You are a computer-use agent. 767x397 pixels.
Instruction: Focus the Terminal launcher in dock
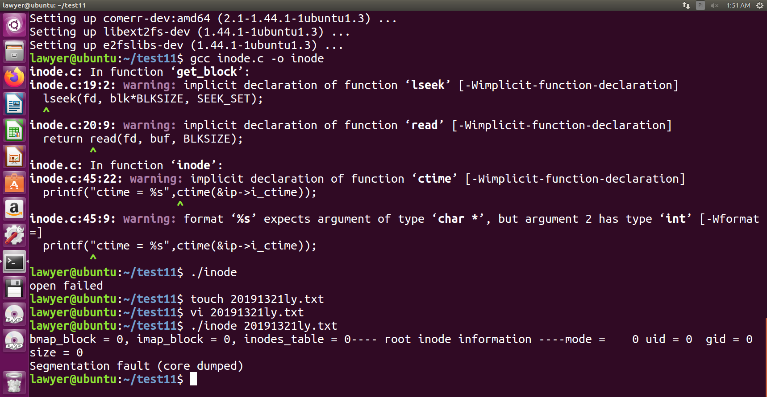coord(14,262)
